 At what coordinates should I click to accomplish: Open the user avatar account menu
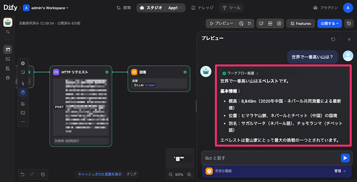[348, 8]
